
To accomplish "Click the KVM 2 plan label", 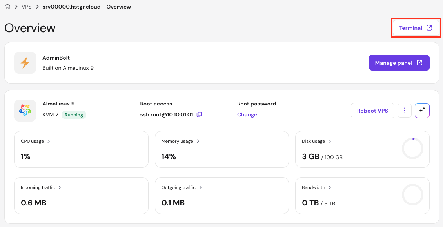I will click(x=50, y=115).
